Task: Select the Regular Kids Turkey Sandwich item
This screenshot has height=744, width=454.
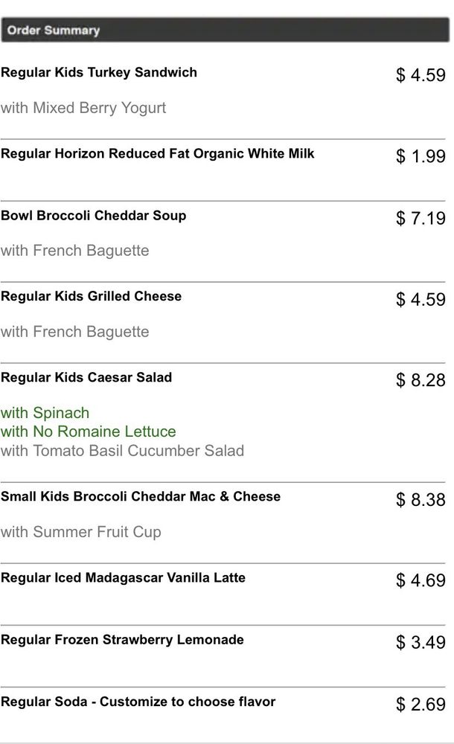Action: 99,73
